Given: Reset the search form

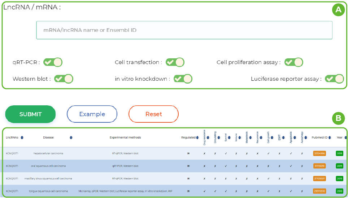Looking at the screenshot, I should tap(153, 114).
